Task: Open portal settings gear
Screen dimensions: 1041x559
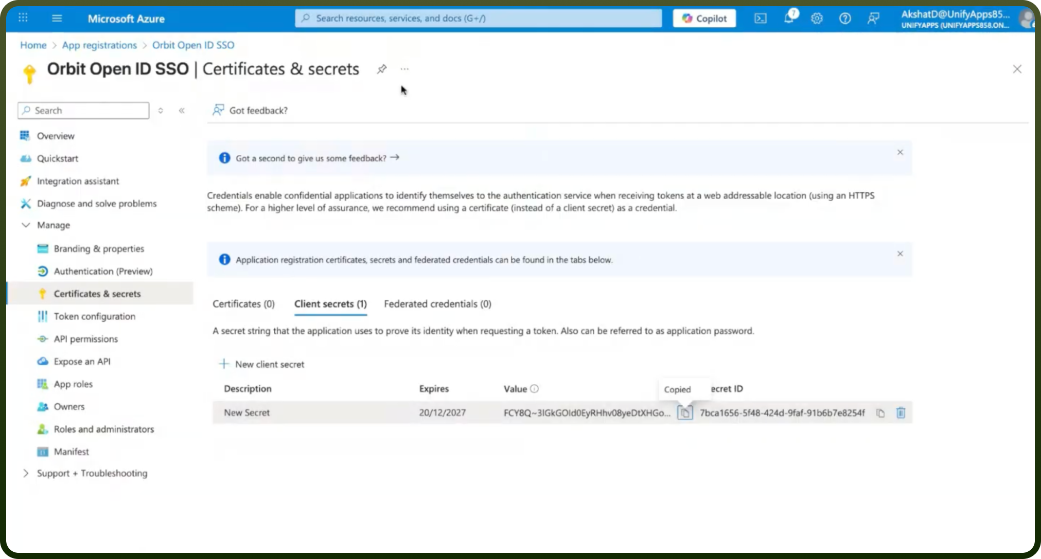Action: [x=817, y=19]
